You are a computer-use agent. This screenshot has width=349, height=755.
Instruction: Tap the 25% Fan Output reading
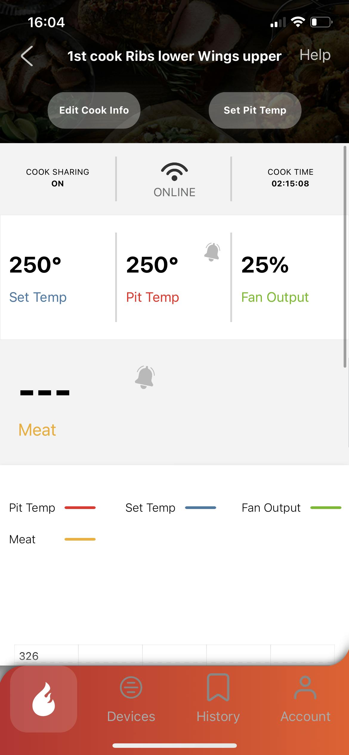click(265, 265)
